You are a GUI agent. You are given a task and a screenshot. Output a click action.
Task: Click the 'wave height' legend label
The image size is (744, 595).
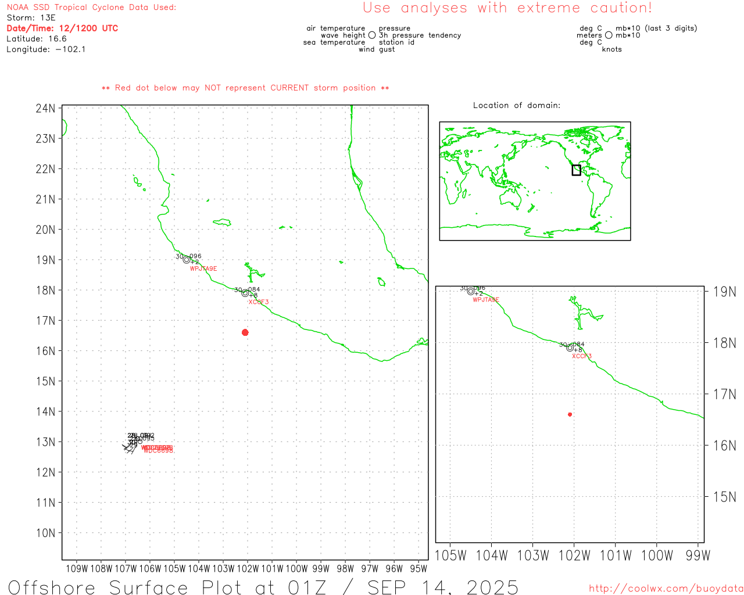343,35
